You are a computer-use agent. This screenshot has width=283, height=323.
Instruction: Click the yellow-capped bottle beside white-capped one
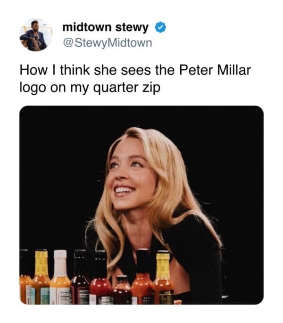42,278
